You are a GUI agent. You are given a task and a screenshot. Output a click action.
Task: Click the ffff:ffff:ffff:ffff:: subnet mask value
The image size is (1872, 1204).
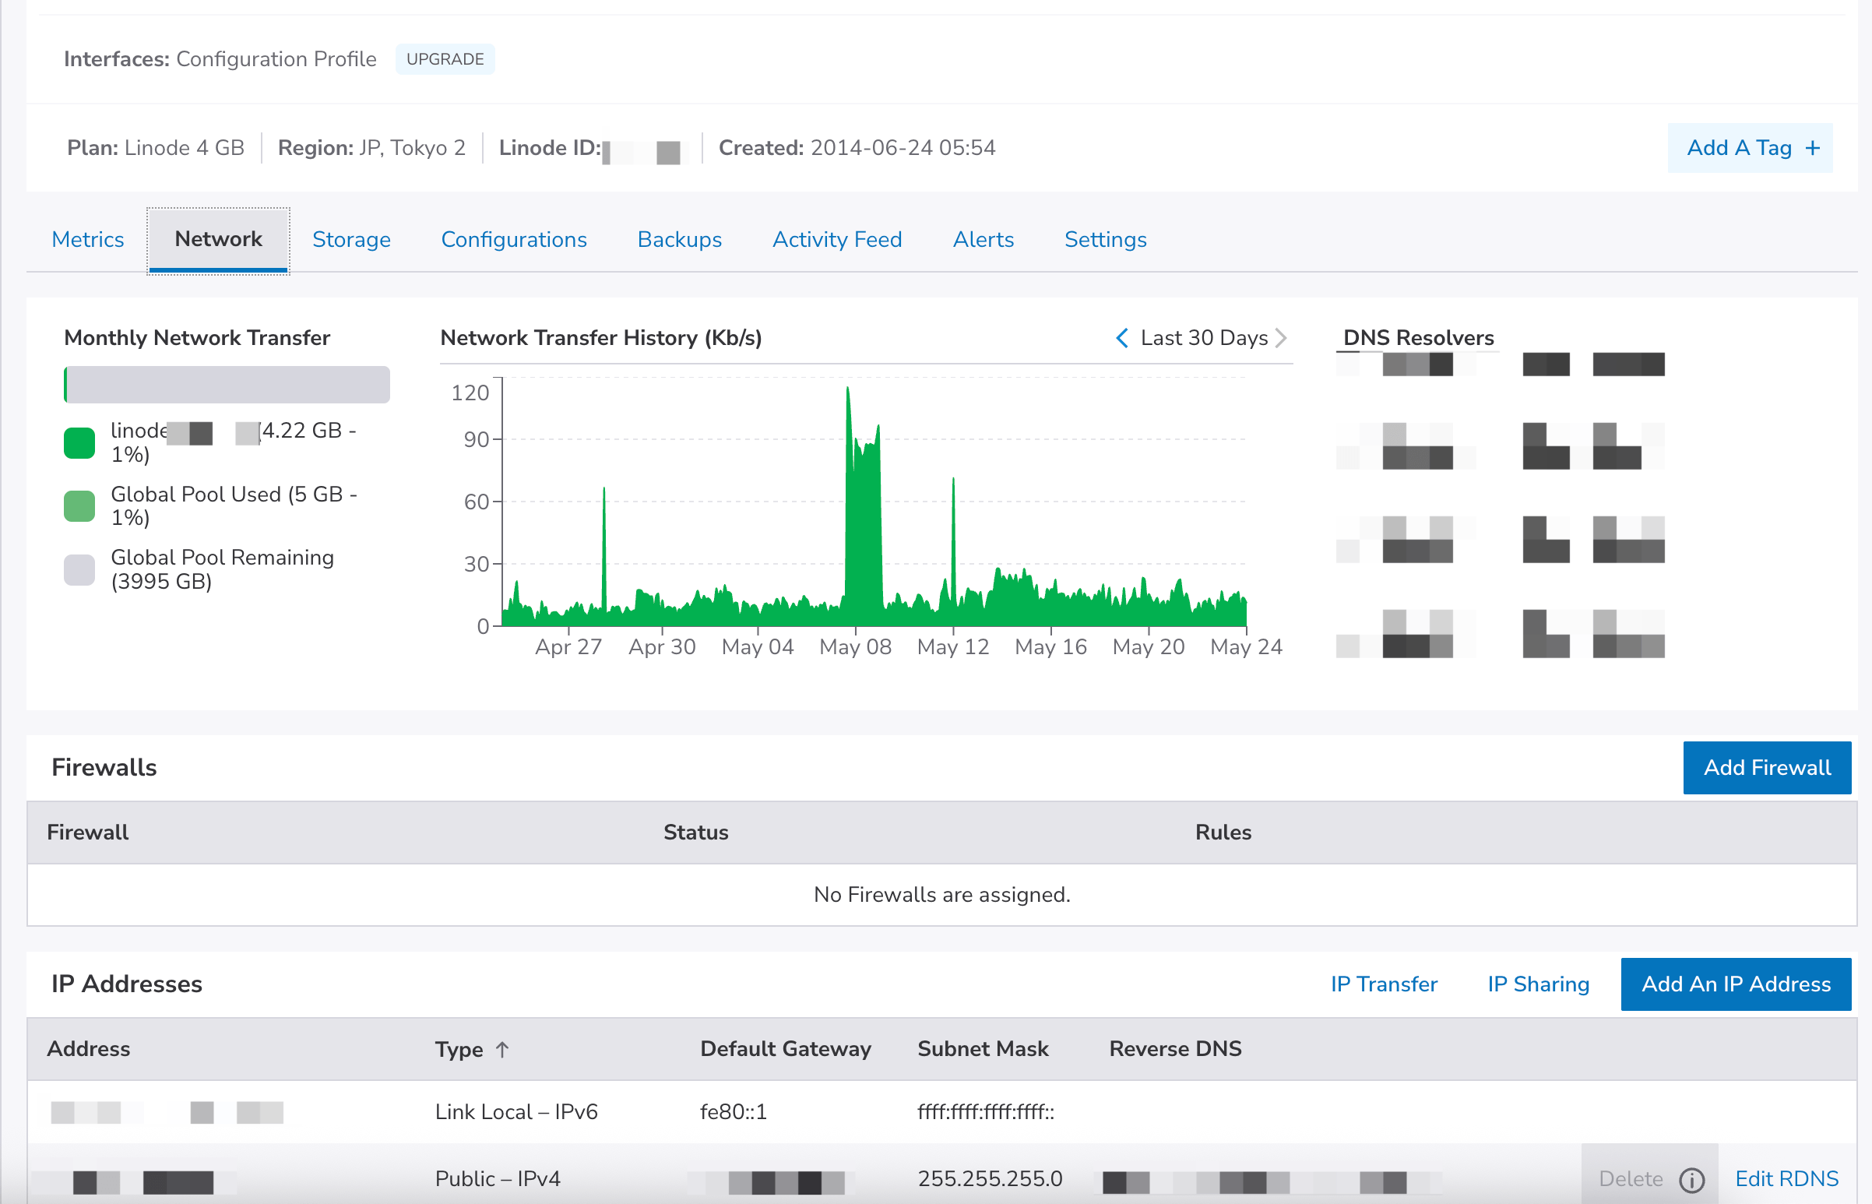[x=986, y=1112]
